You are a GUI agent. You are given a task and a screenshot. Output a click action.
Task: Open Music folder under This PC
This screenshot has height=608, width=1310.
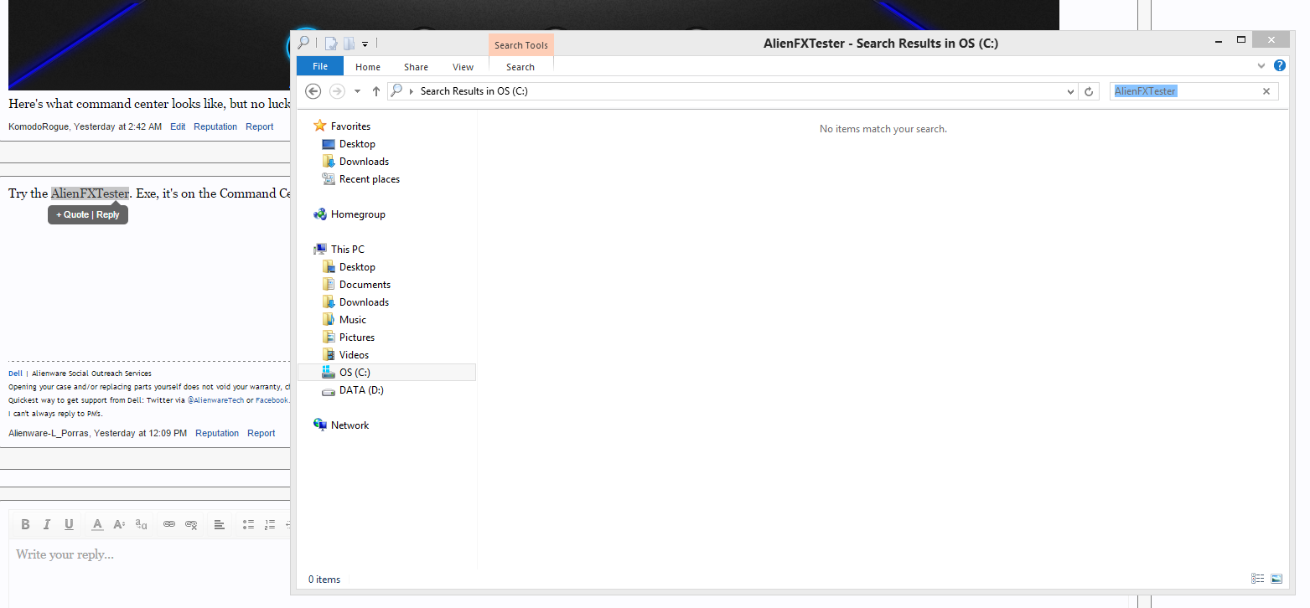tap(352, 320)
